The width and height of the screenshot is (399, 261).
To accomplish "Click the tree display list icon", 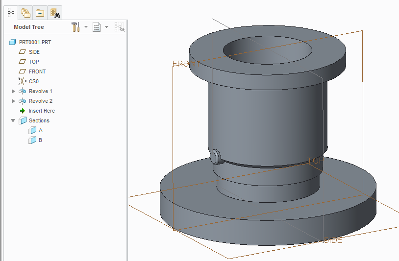I will [x=97, y=27].
